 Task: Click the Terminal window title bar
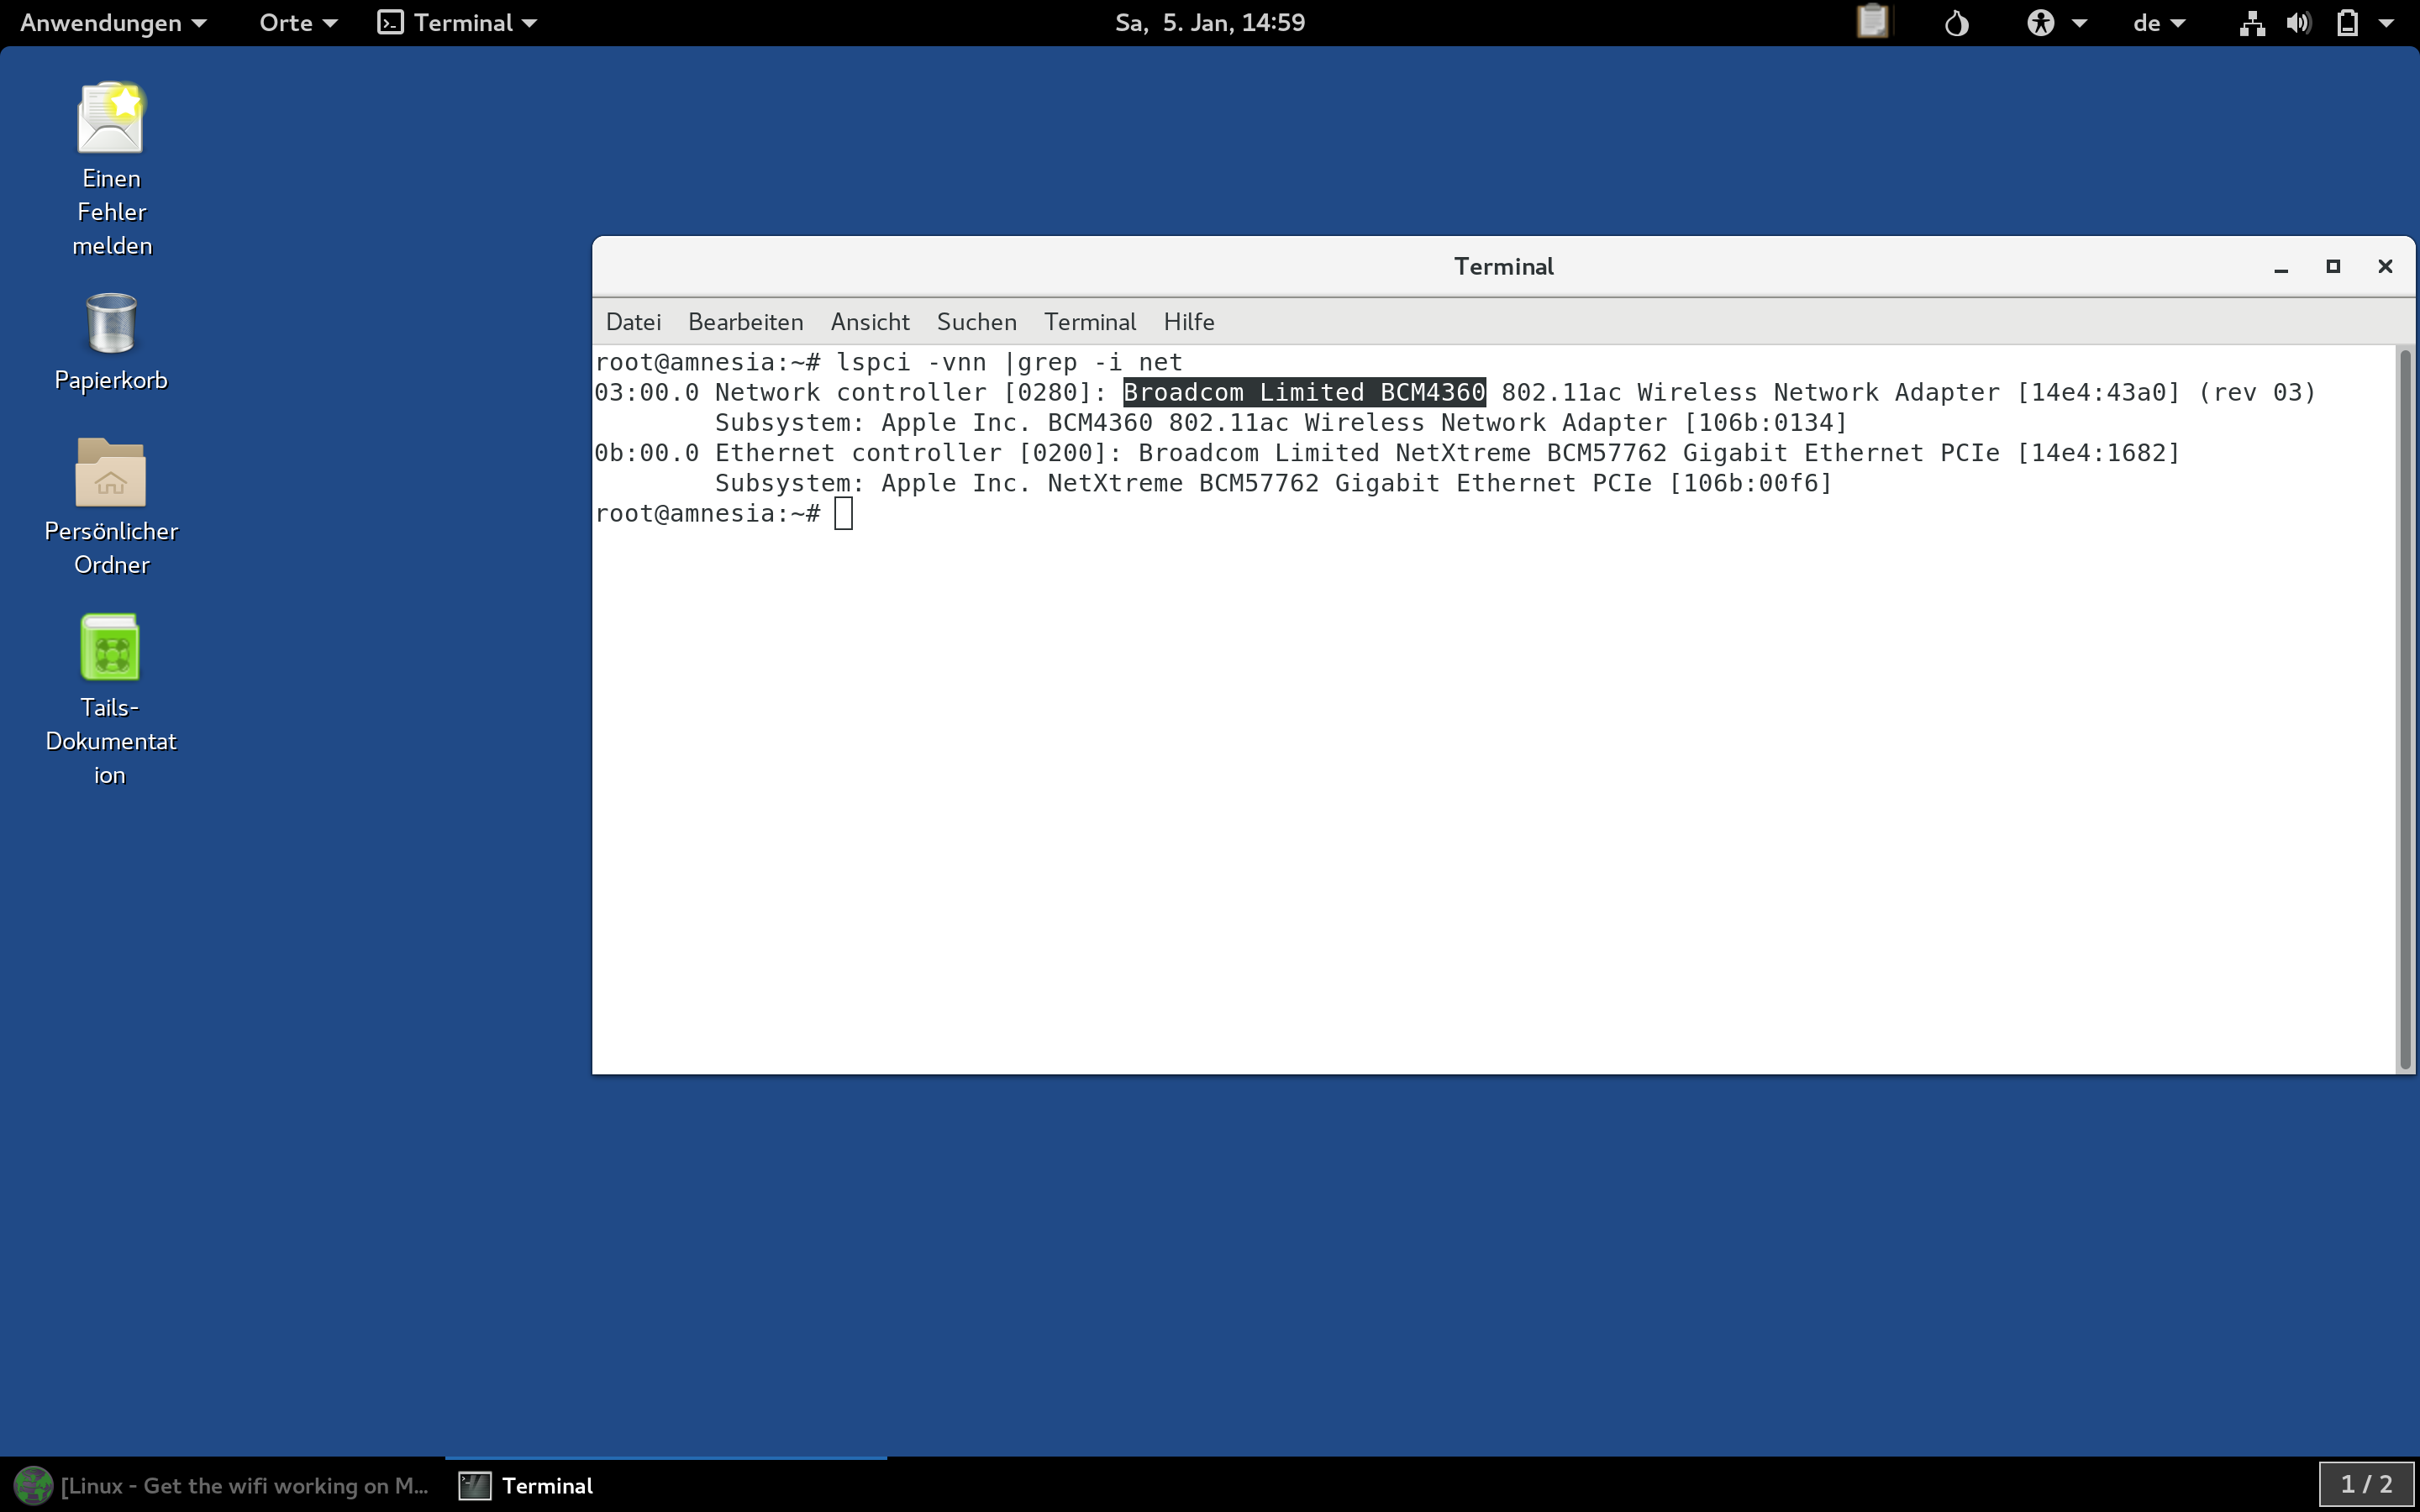click(1503, 266)
